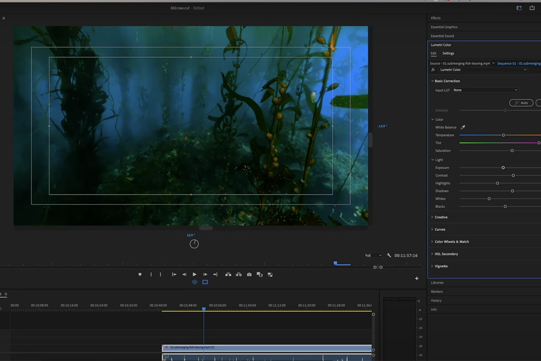541x361 pixels.
Task: Select the Lumetri Edit tab
Action: pos(433,53)
